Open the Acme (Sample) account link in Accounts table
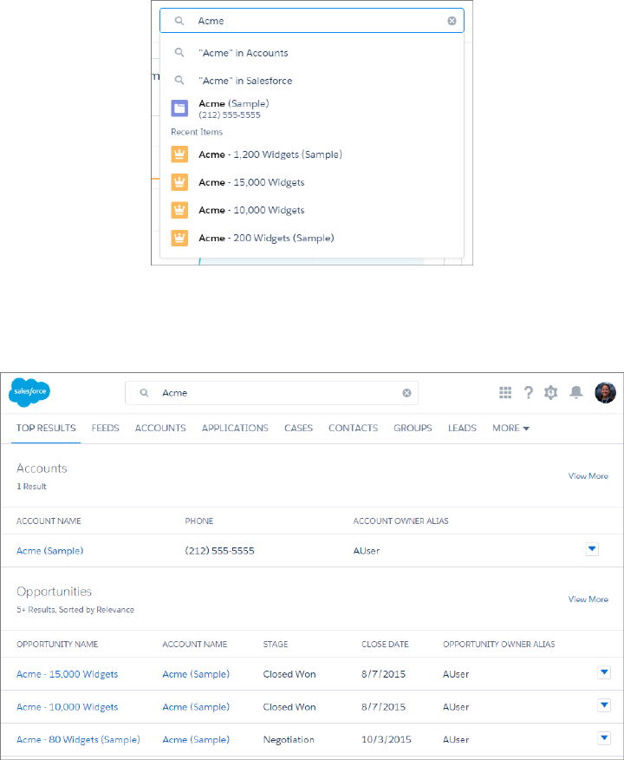Viewport: 624px width, 760px height. click(x=50, y=551)
